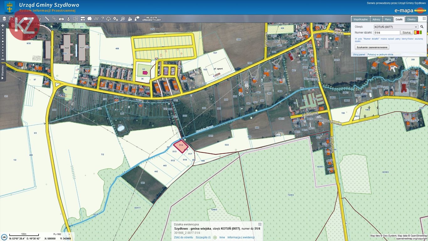
Task: Expand the Warstwy side panel
Action: pos(3,72)
